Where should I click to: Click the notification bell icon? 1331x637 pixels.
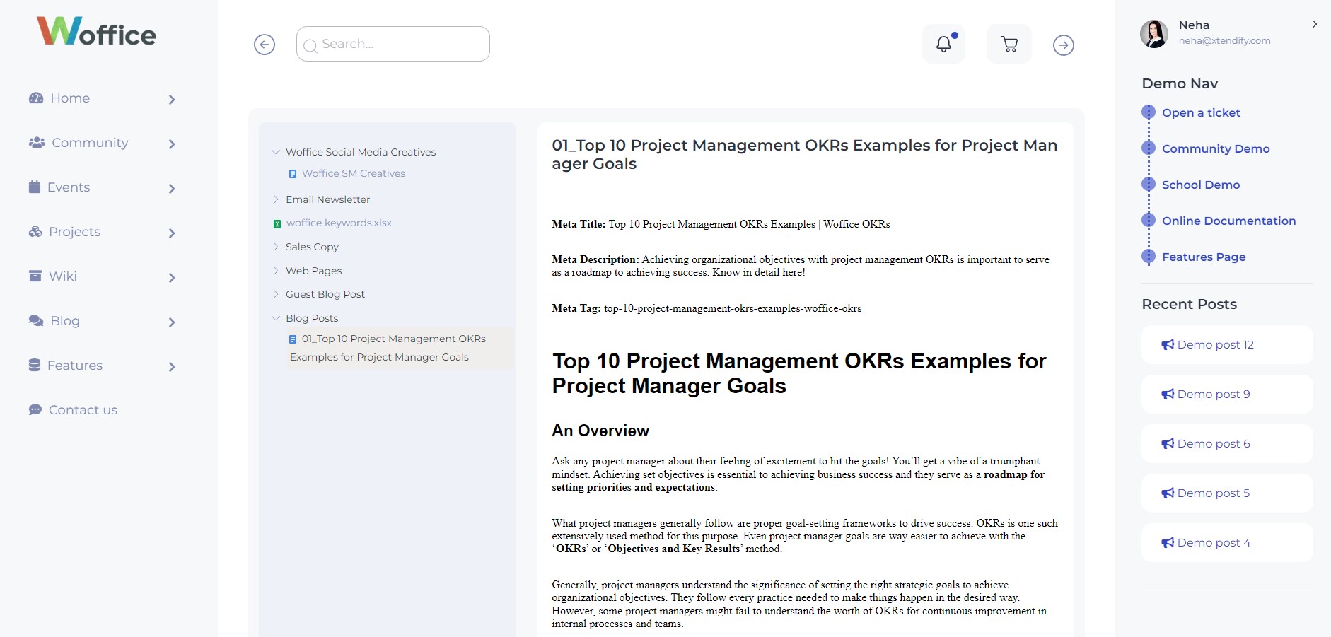coord(943,44)
